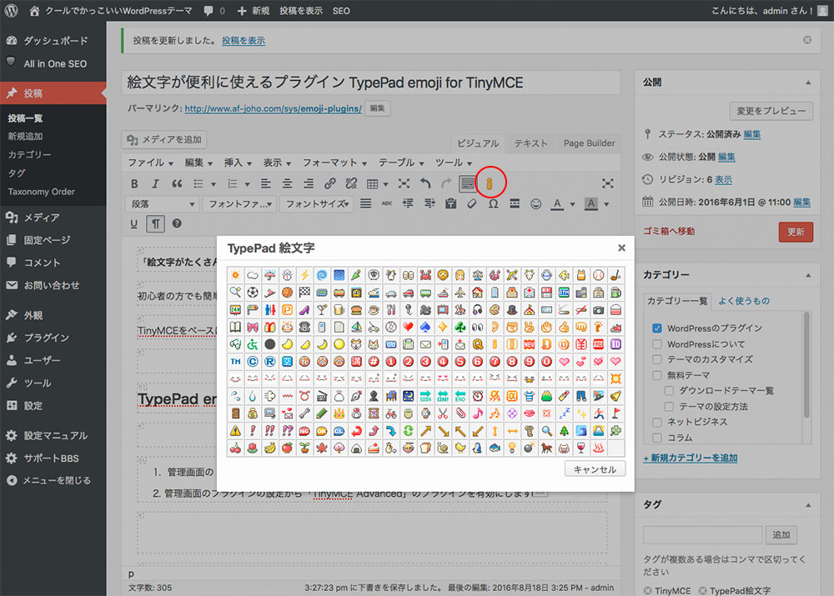
Task: Align text left
Action: (x=265, y=183)
